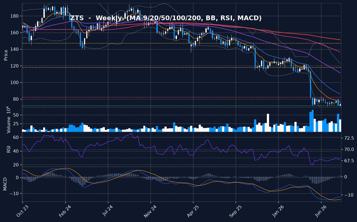Click the 67.5 secondary axis value
This screenshot has height=222, width=357.
tap(349, 161)
